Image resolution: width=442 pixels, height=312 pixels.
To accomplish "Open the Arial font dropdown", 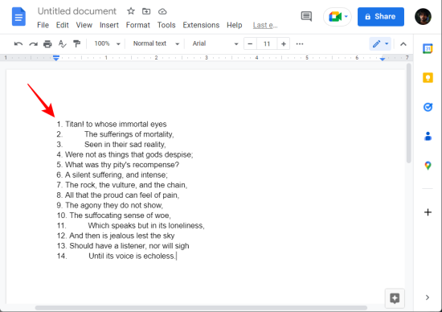I will 215,43.
